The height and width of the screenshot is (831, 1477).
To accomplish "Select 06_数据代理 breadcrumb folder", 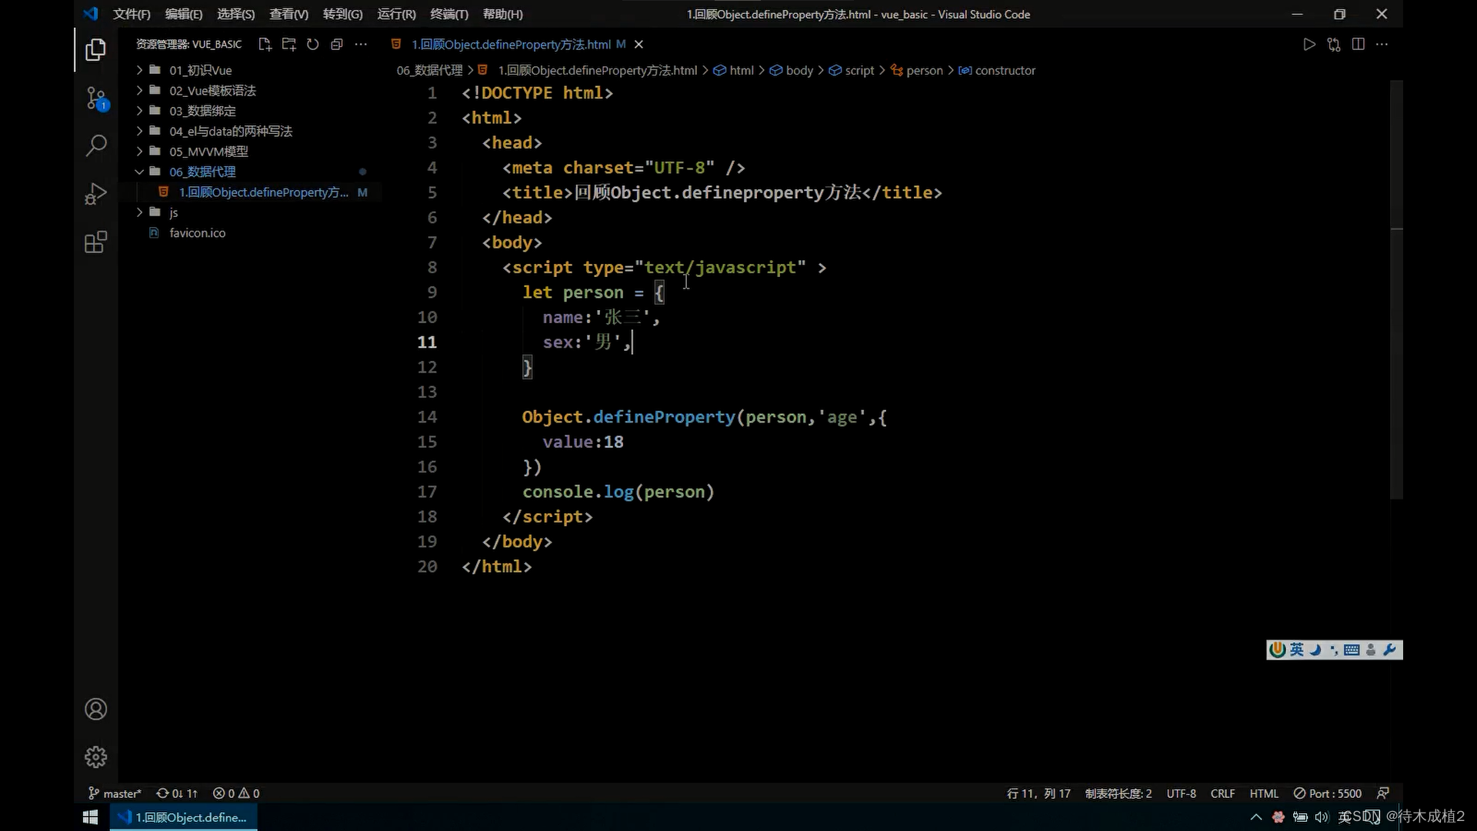I will (x=429, y=70).
